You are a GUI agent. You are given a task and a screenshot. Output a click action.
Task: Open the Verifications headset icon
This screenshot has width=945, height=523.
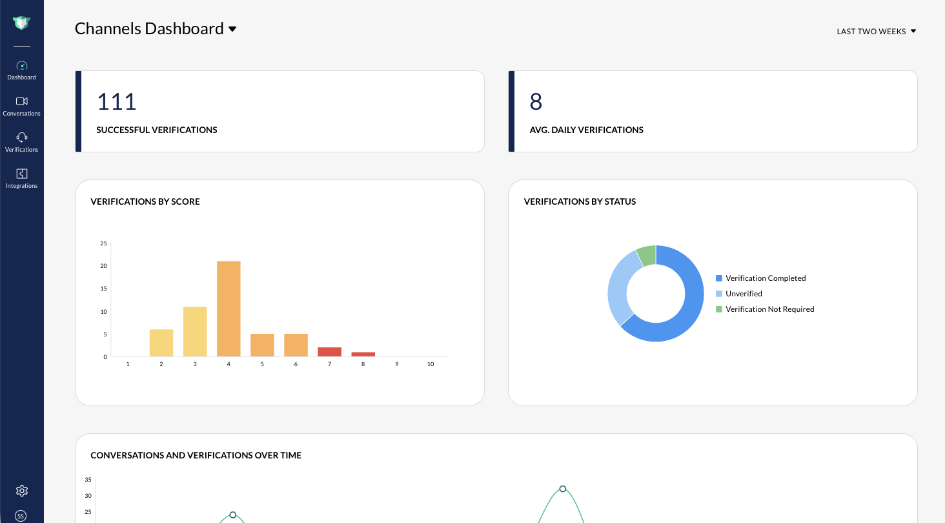[x=22, y=137]
